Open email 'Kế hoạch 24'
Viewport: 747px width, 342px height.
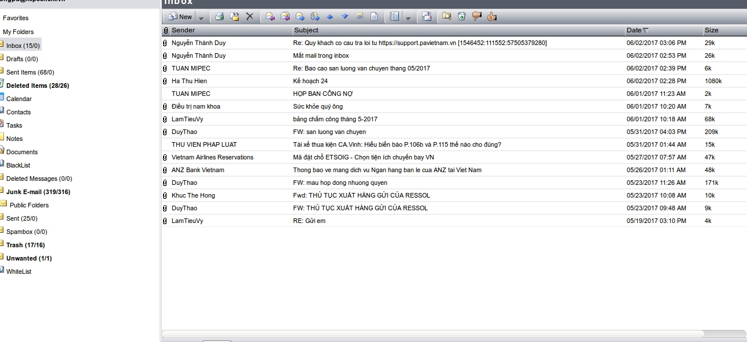pyautogui.click(x=454, y=81)
